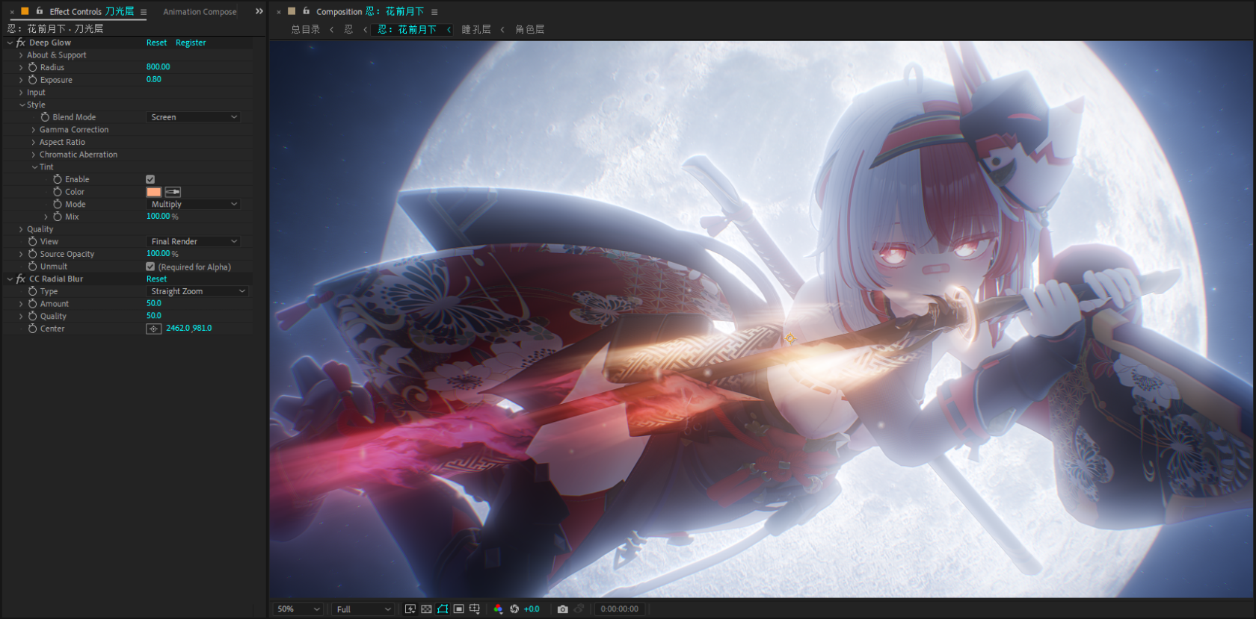Open grid and guide options icon

point(475,609)
